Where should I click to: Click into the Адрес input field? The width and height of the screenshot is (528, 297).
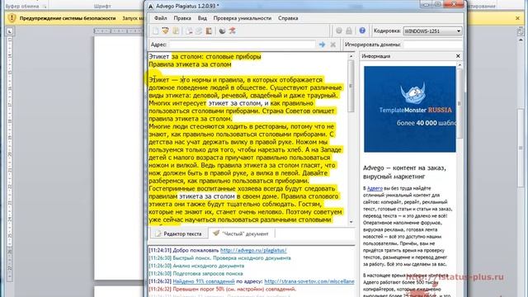pyautogui.click(x=242, y=45)
